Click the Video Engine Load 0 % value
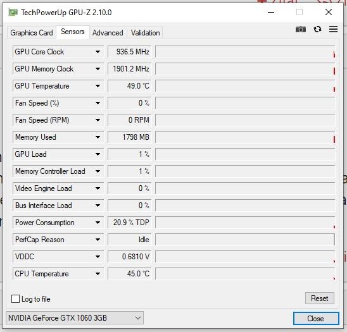The height and width of the screenshot is (332, 347). [x=129, y=188]
